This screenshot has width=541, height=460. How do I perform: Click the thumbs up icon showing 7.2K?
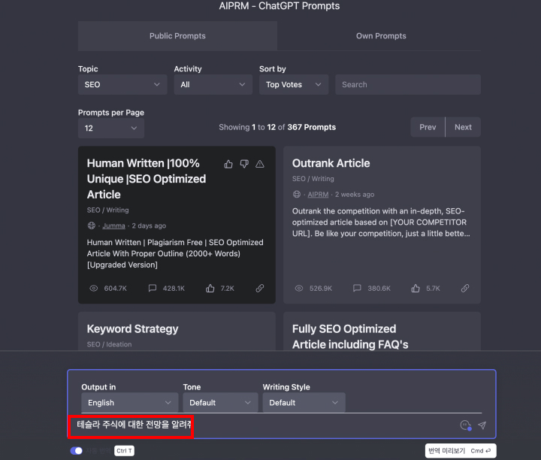click(x=210, y=288)
